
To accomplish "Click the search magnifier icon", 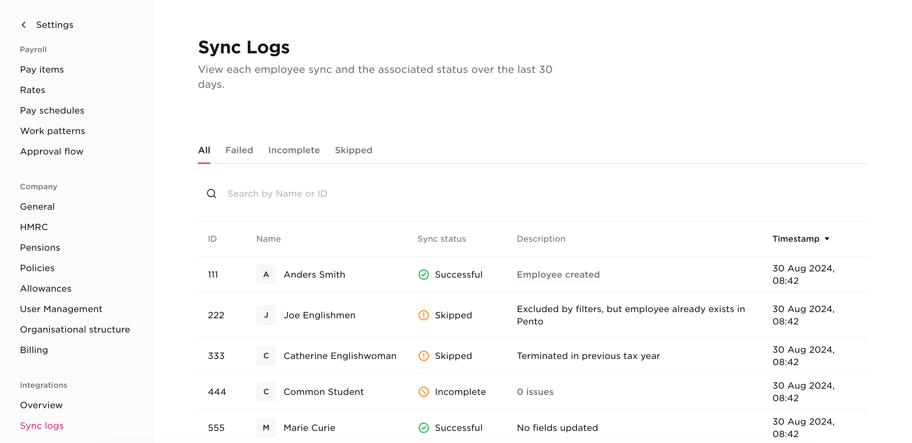I will (x=211, y=194).
